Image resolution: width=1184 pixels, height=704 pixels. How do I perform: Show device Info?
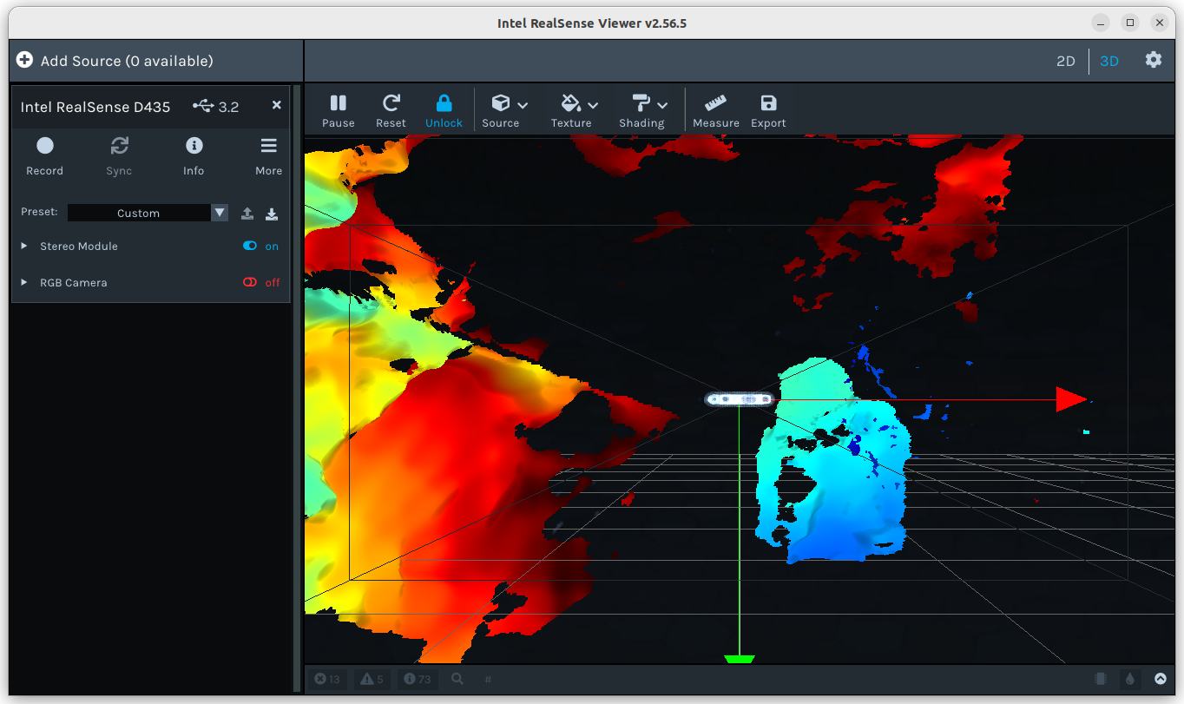coord(194,155)
